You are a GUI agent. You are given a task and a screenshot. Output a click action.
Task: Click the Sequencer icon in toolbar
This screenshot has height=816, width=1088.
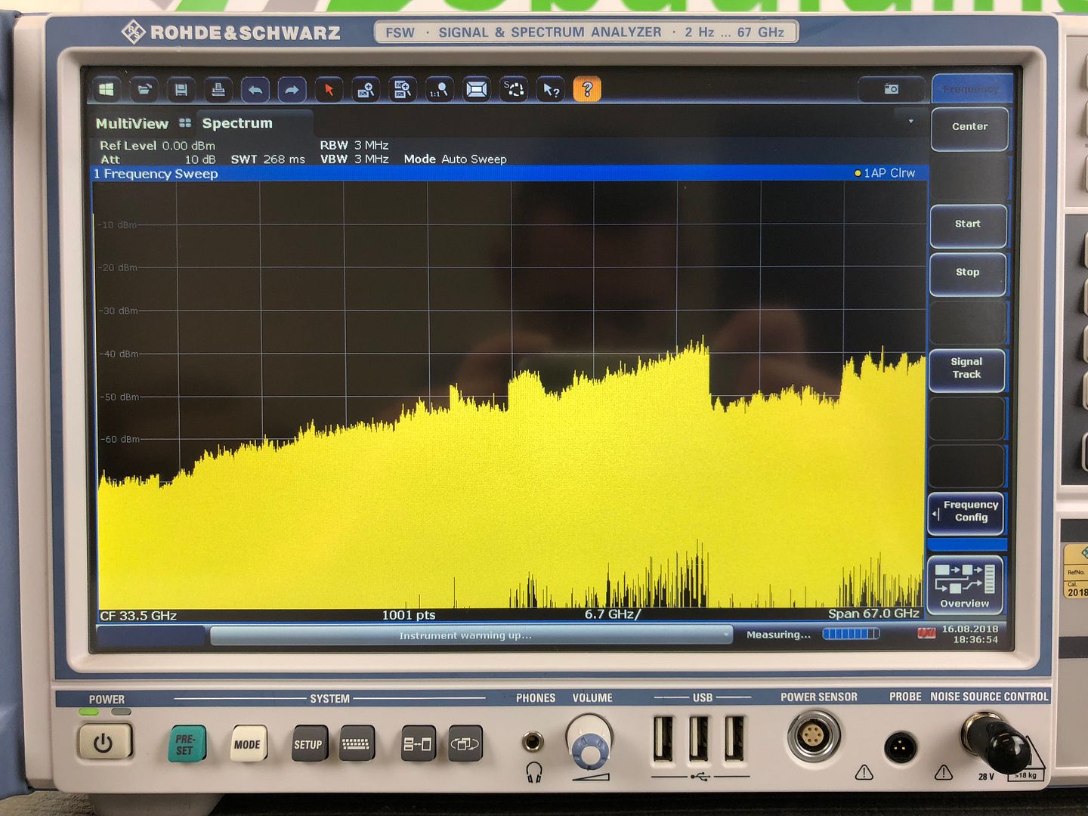click(x=514, y=90)
